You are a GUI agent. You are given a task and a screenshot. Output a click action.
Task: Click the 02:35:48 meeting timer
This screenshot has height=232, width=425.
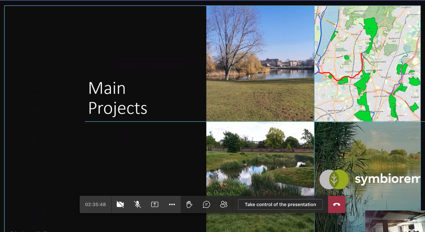click(95, 204)
